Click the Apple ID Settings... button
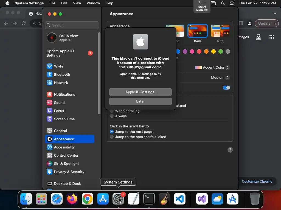Image resolution: width=281 pixels, height=210 pixels. (140, 92)
